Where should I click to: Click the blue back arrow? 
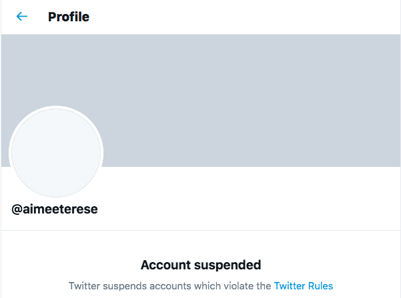coord(22,17)
